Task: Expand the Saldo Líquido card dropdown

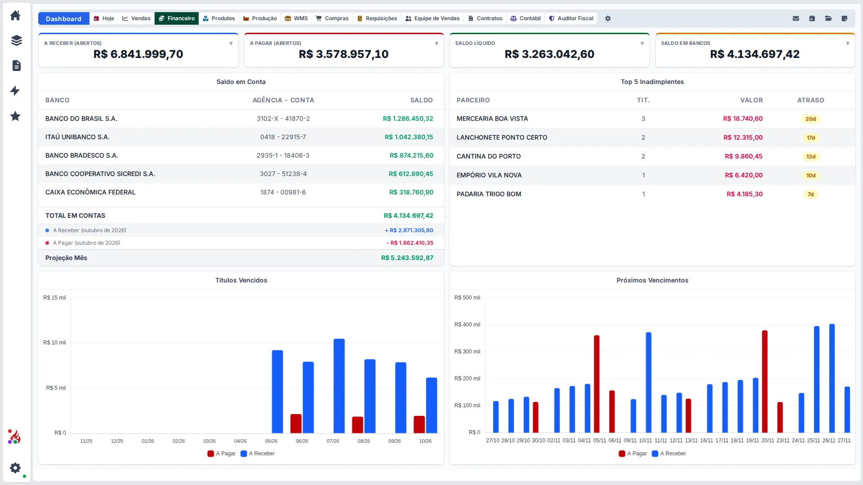Action: click(x=642, y=44)
